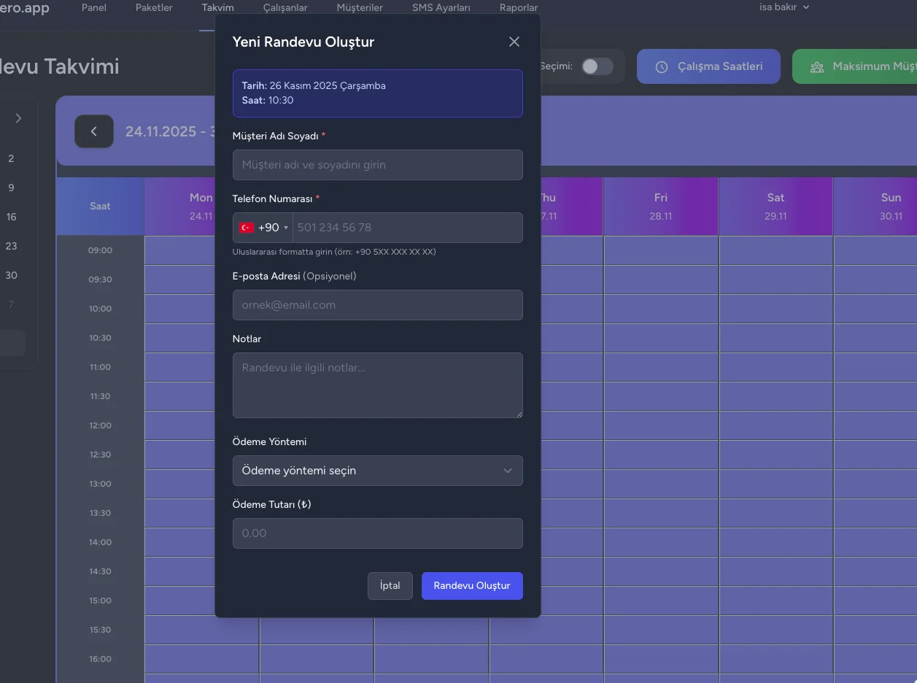Open the isa bakır user menu
The height and width of the screenshot is (683, 917).
(x=784, y=7)
